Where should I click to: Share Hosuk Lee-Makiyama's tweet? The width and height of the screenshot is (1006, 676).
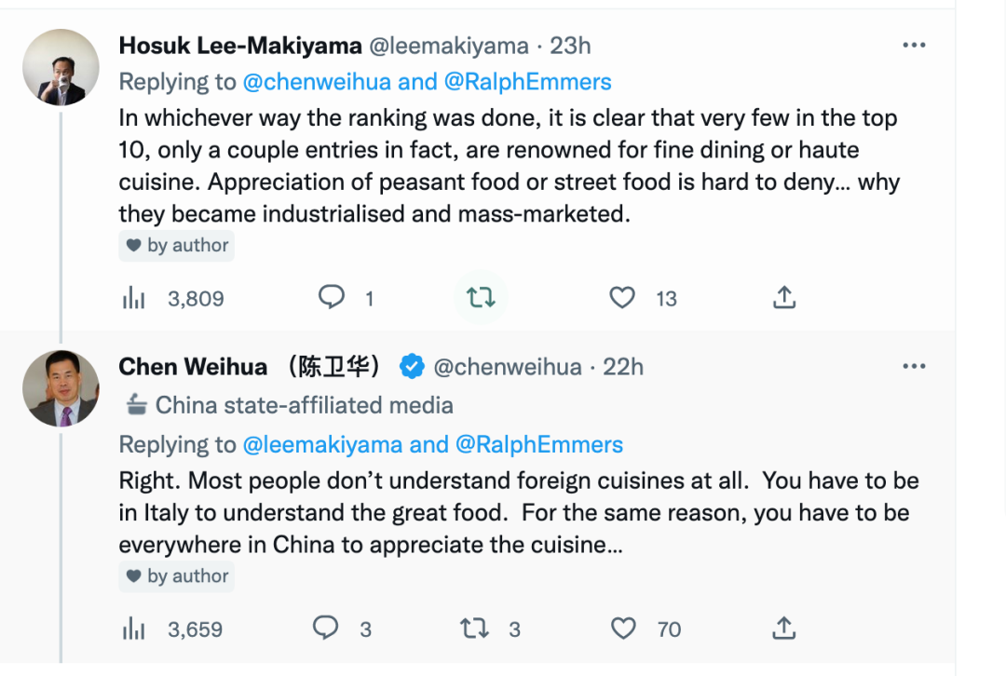784,298
